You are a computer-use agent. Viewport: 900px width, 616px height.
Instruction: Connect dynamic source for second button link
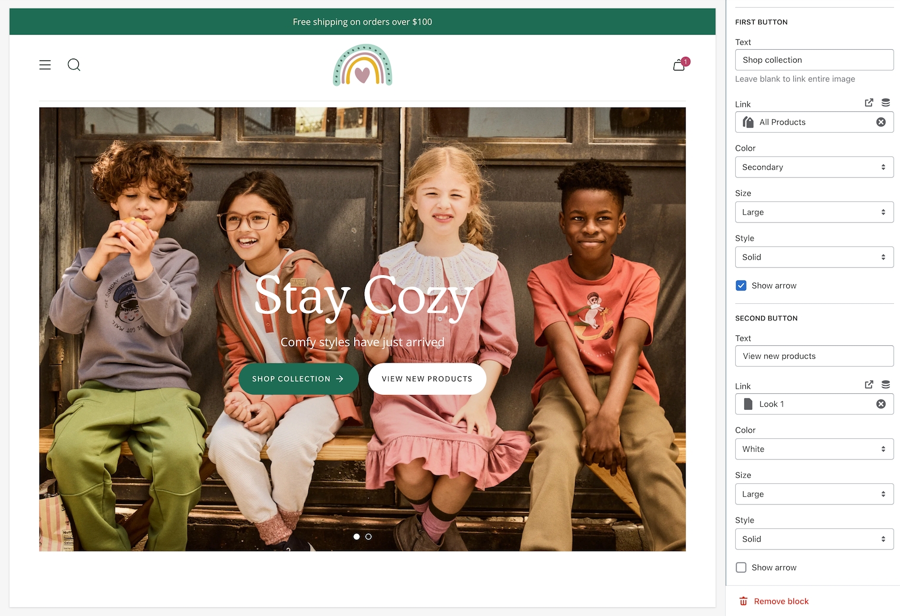pyautogui.click(x=886, y=384)
